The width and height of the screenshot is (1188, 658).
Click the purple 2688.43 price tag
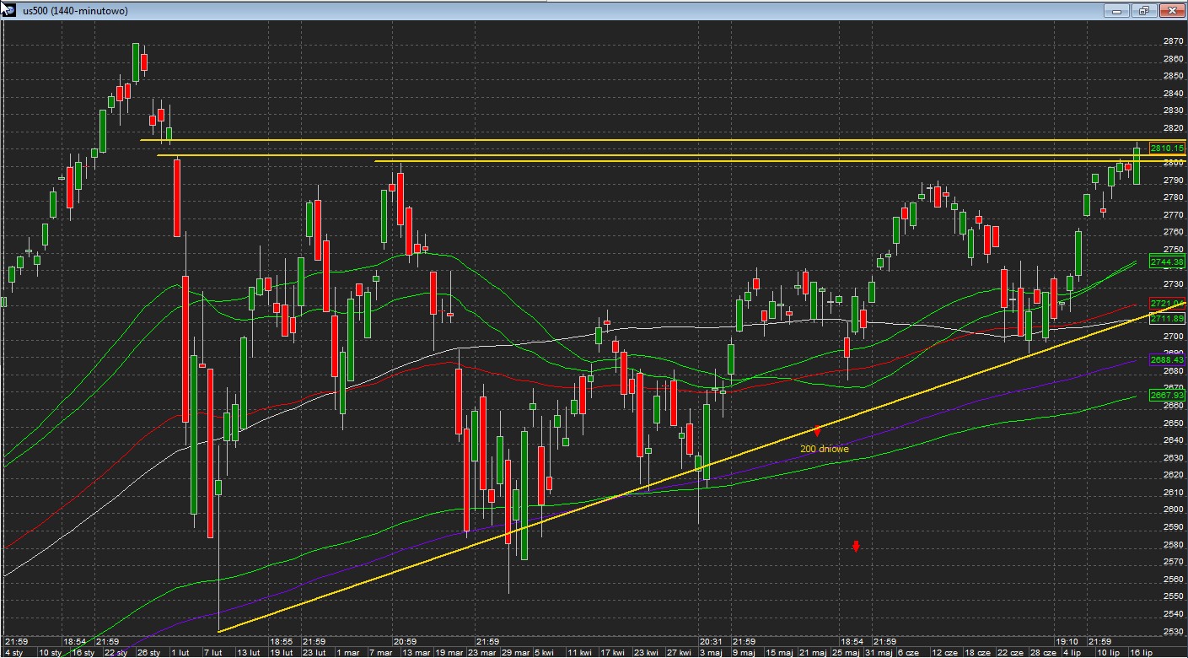[1167, 359]
